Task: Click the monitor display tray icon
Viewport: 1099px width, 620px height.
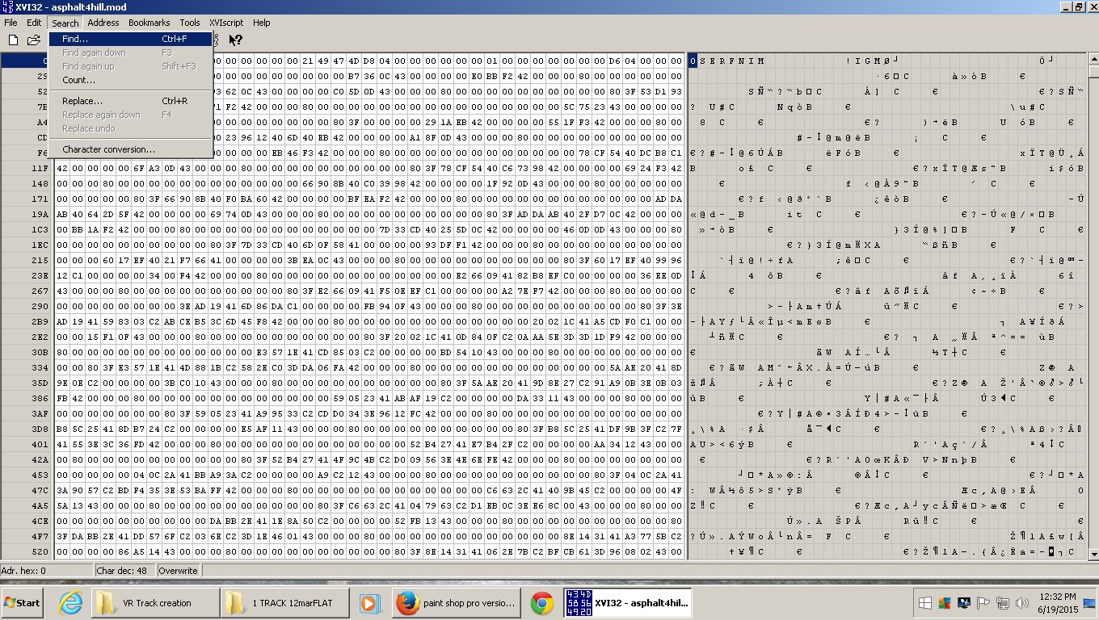Action: [963, 602]
